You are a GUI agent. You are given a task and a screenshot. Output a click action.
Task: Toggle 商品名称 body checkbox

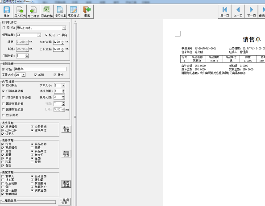pos(32,144)
